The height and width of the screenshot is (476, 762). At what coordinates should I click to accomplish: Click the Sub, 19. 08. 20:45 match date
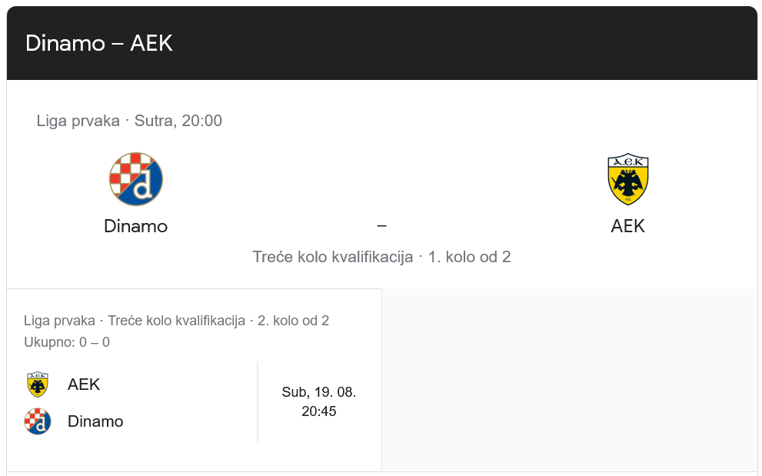(318, 401)
